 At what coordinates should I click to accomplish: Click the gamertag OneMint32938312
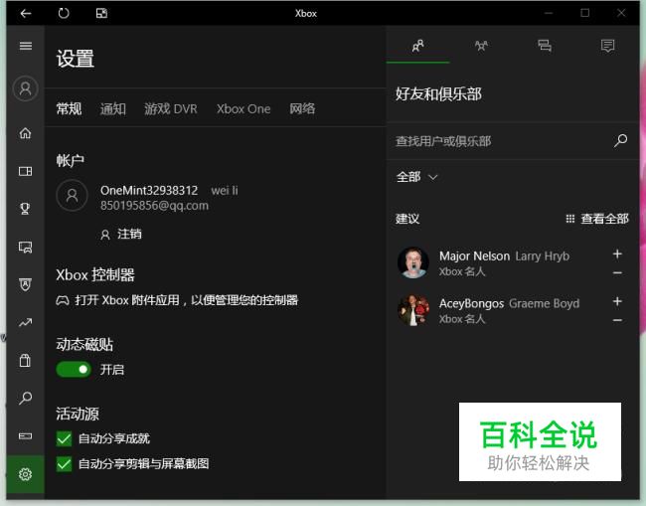[149, 190]
